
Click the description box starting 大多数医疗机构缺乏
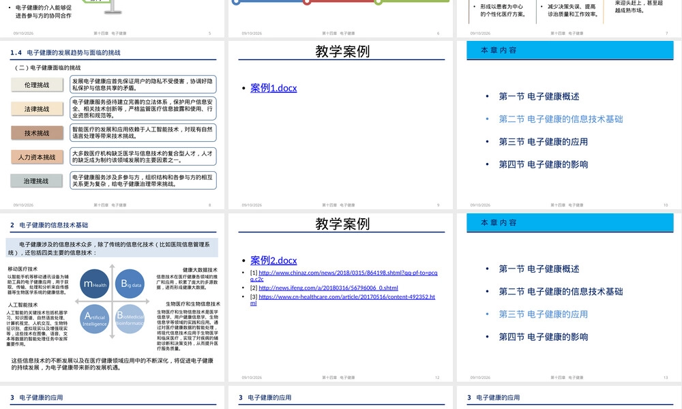tap(143, 157)
